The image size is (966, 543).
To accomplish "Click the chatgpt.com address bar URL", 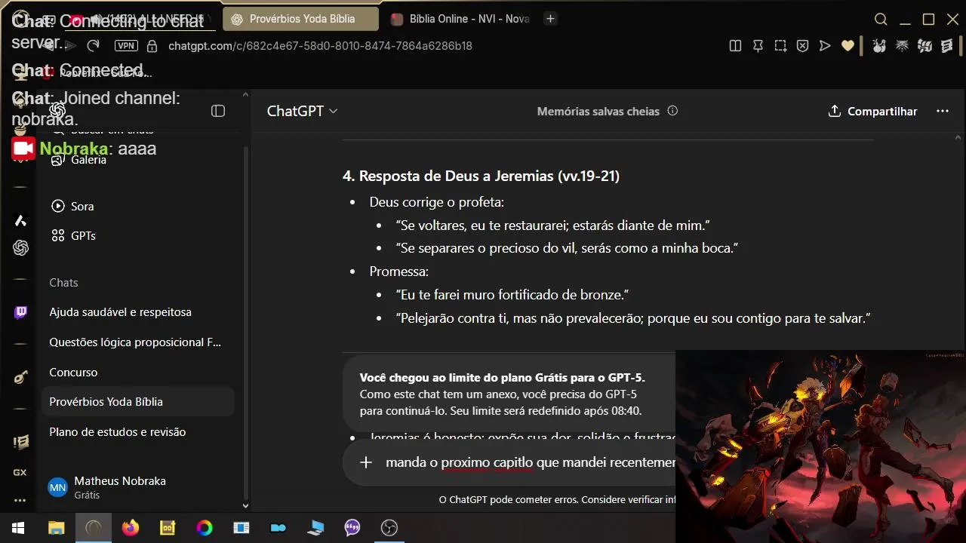I will [x=320, y=46].
